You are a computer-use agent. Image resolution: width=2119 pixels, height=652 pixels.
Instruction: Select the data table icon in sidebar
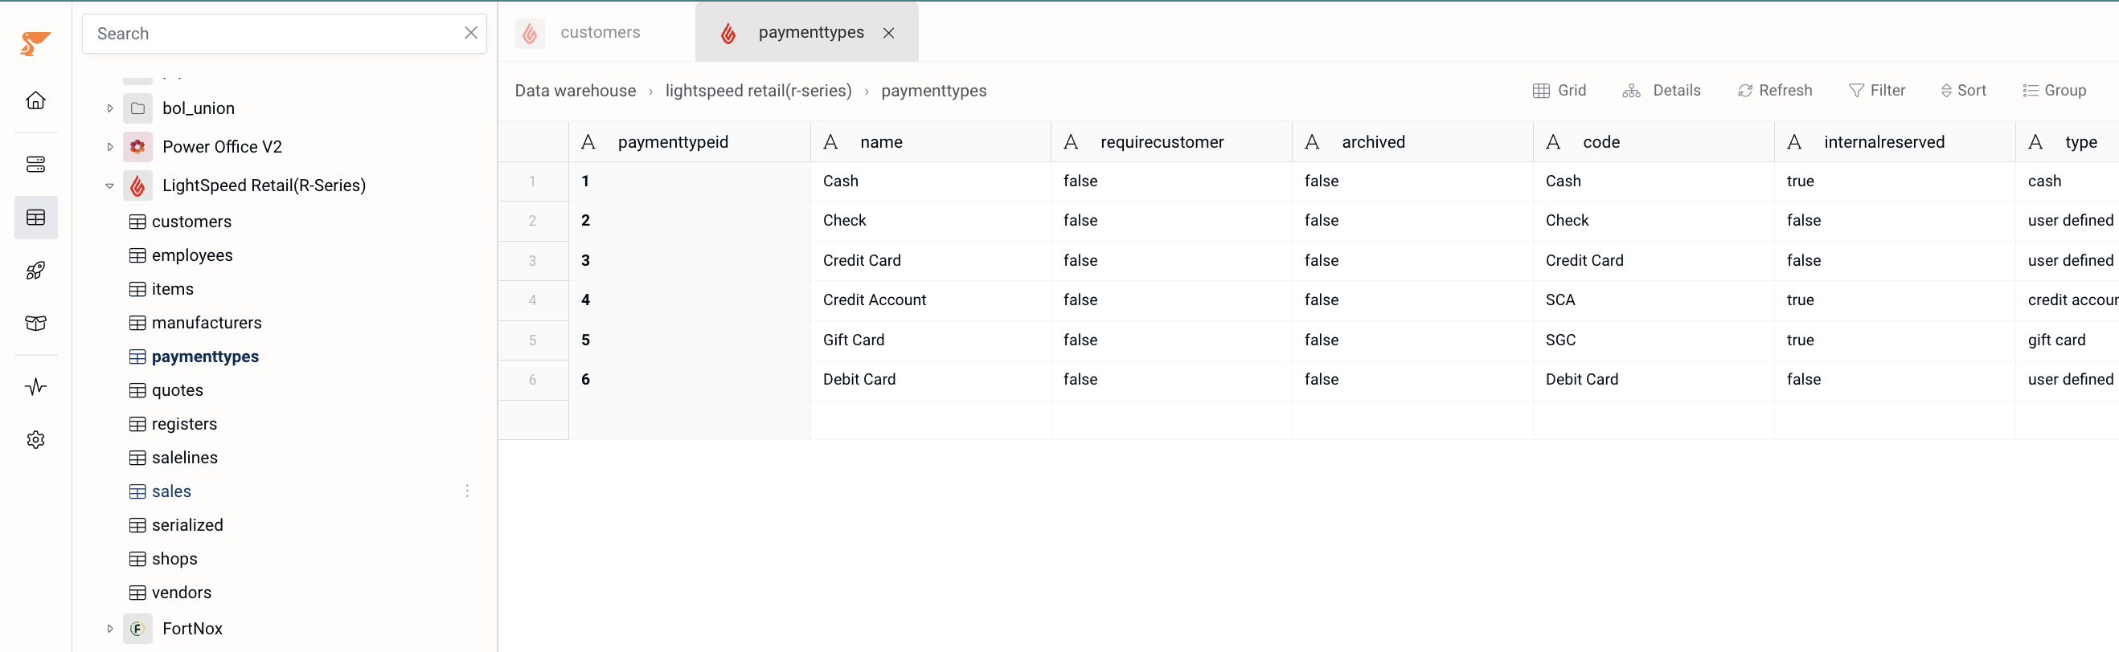click(x=35, y=218)
